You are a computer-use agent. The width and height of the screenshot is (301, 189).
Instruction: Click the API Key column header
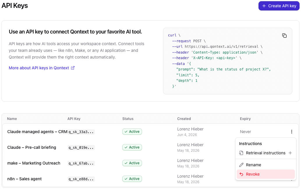pos(74,119)
